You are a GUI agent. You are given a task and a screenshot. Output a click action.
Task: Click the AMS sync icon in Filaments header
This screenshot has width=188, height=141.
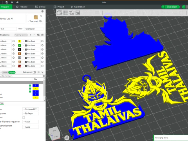coord(38,35)
